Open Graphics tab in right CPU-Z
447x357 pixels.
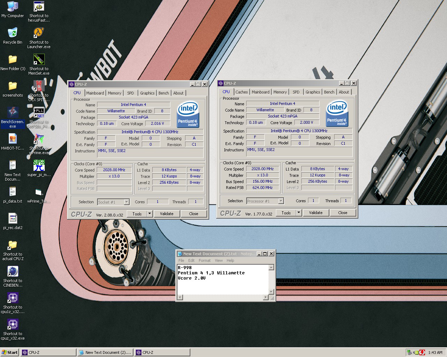point(313,92)
